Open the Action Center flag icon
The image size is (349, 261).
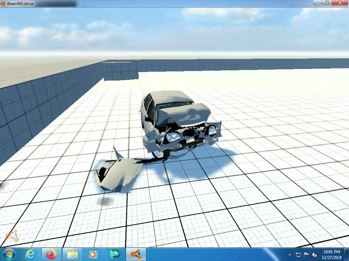306,255
